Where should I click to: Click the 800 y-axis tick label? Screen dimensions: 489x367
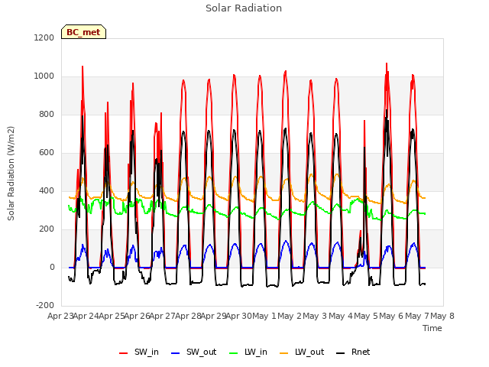[x=47, y=114]
